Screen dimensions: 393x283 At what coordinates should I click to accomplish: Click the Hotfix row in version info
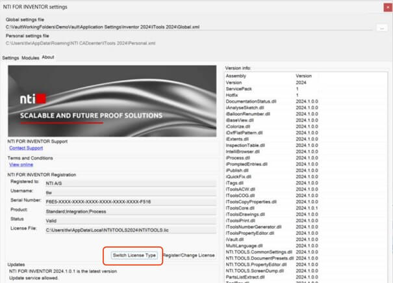pyautogui.click(x=306, y=95)
